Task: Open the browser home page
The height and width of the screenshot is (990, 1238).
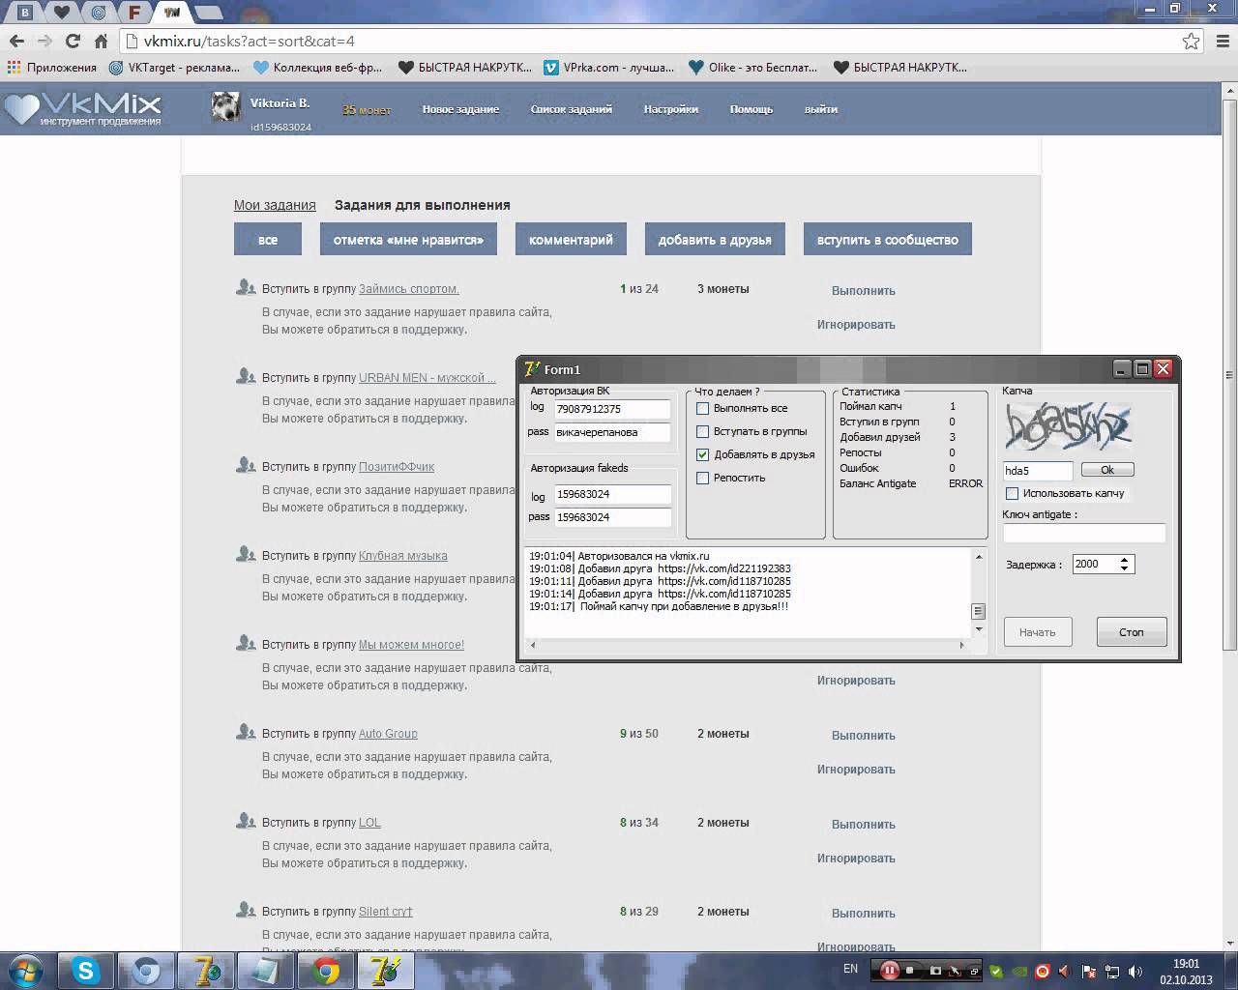Action: click(101, 41)
